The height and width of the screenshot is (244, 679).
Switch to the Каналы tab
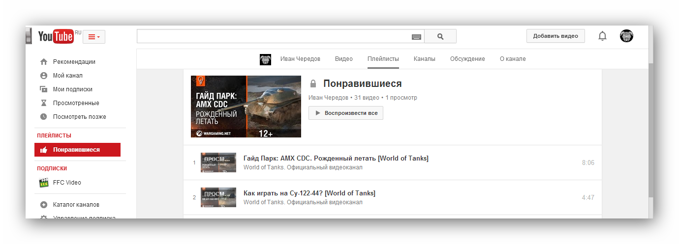(425, 59)
